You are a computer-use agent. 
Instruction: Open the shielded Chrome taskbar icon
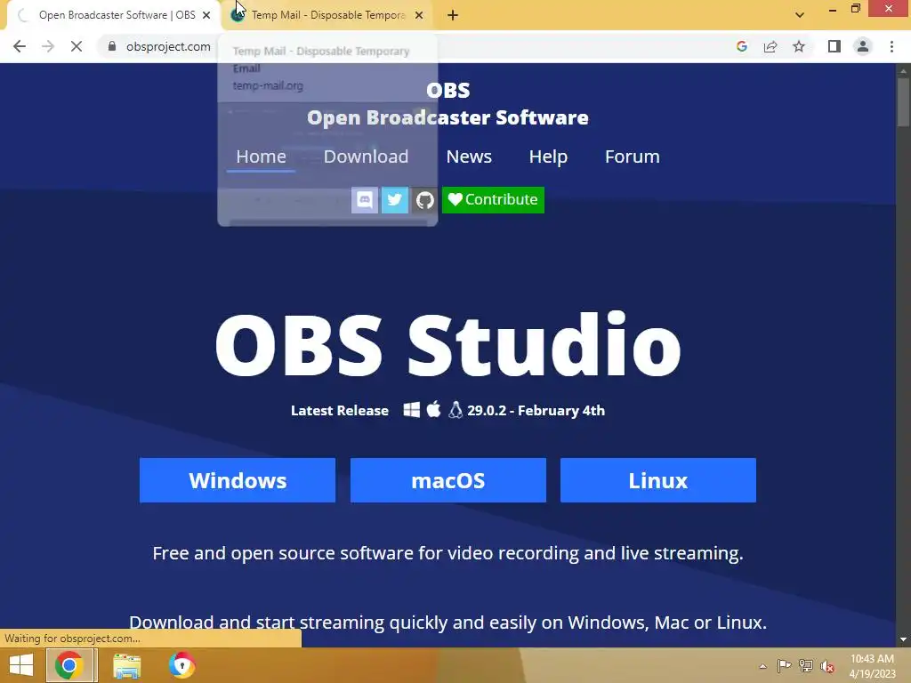coord(181,665)
